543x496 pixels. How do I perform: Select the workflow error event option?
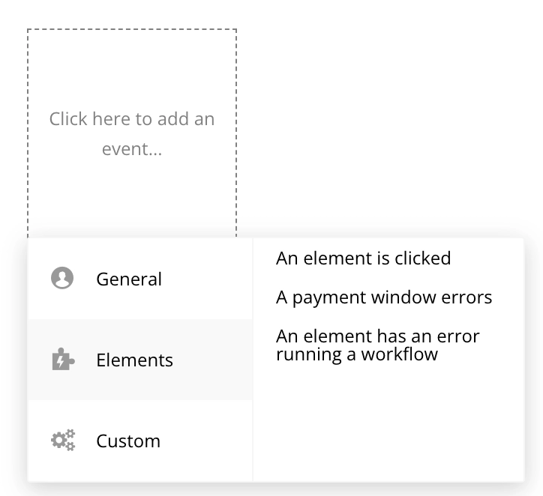pyautogui.click(x=377, y=345)
